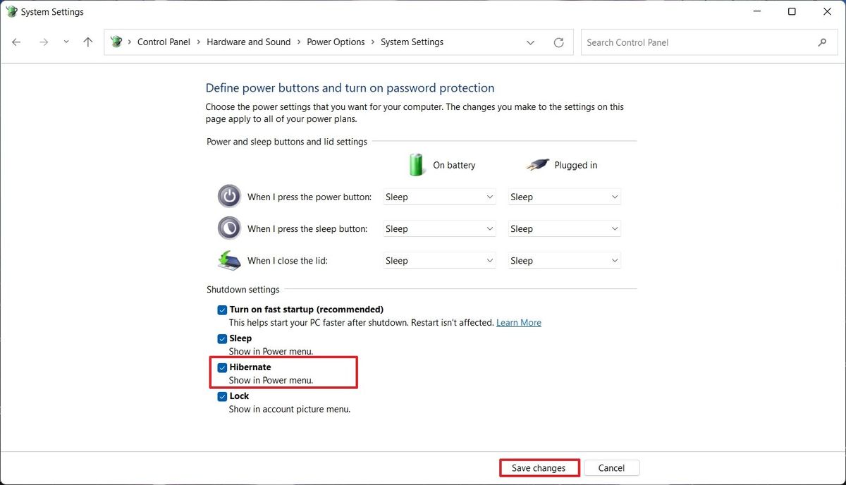Click the power plug icon above Plugged in
The image size is (846, 485).
[x=537, y=164]
